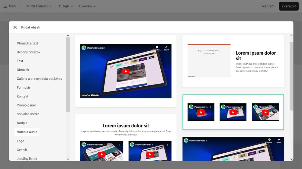Open options dots on middle small video
The width and height of the screenshot is (302, 169).
click(243, 107)
